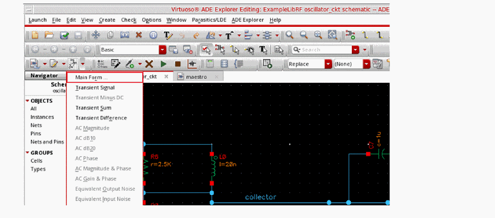Screen dimensions: 495x218
Task: Click the Save workspace icon next to Basic
Action: [173, 49]
